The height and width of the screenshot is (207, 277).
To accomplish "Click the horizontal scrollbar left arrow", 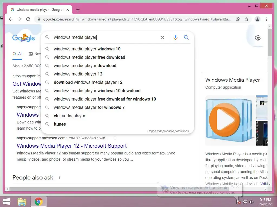I will tap(7, 189).
